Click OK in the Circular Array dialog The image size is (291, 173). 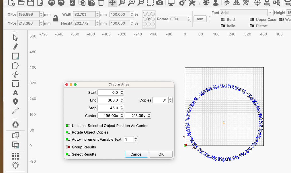coord(161,154)
